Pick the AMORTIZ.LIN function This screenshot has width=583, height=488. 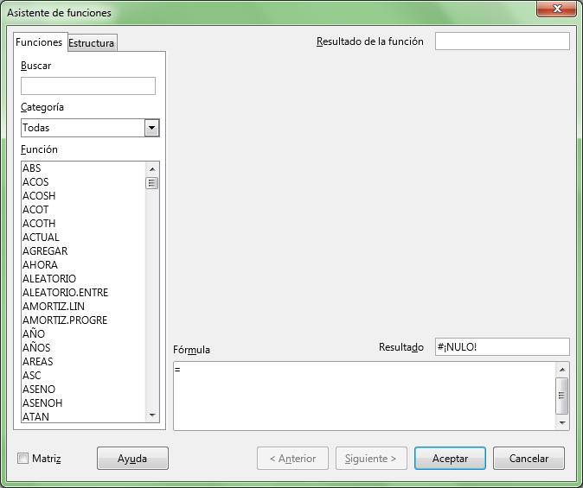click(x=54, y=307)
